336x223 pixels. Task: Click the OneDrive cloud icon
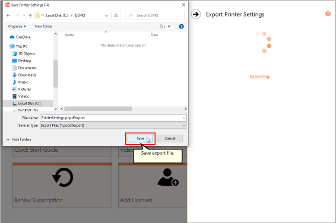pyautogui.click(x=12, y=37)
